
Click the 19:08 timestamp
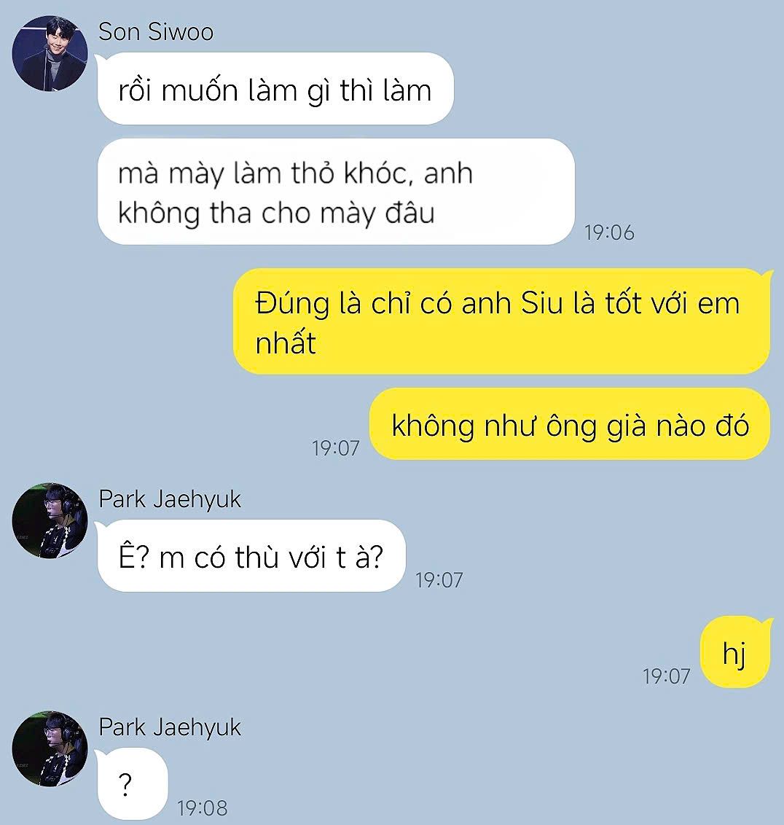point(203,808)
